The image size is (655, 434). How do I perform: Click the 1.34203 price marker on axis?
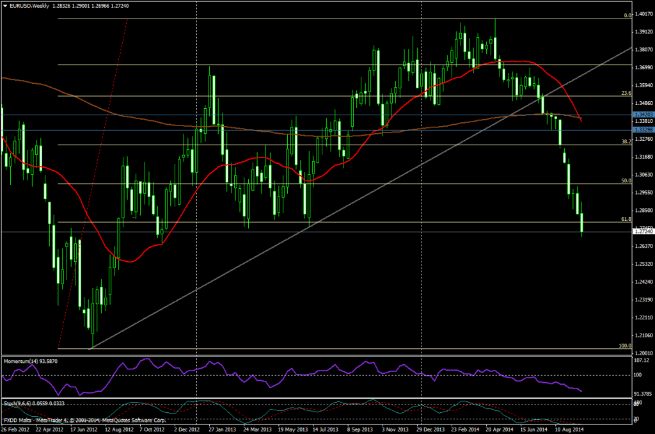click(643, 115)
